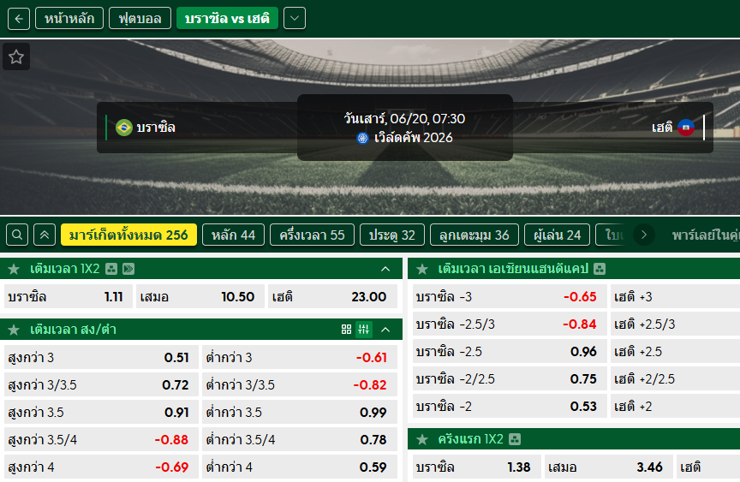Select สูงกว่า 3/3.5 at 0.72

point(101,384)
